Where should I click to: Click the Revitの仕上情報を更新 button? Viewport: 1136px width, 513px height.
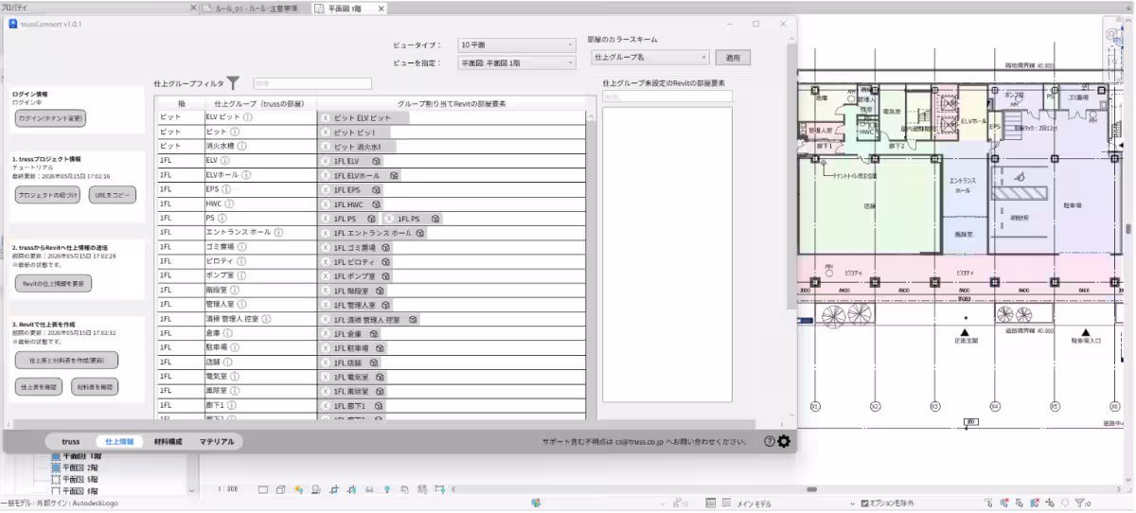point(54,283)
